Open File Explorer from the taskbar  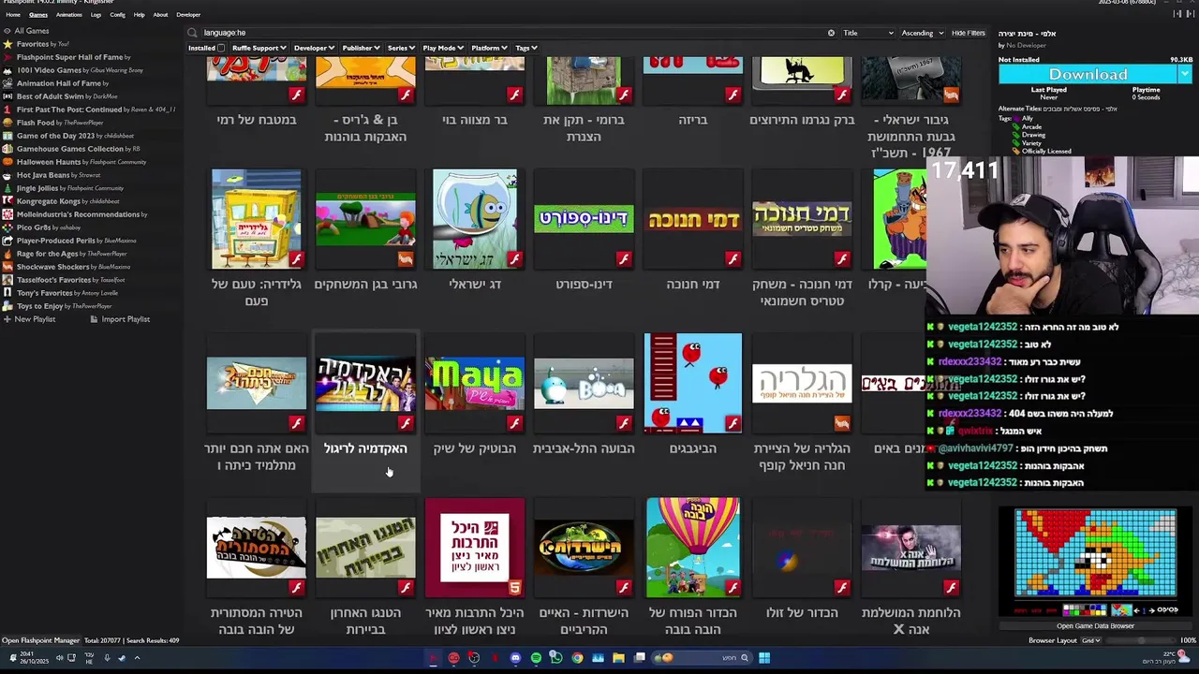point(618,658)
